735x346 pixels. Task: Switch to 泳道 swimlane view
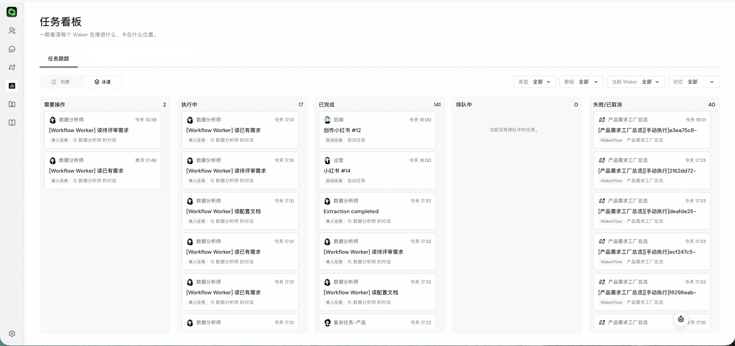point(103,82)
